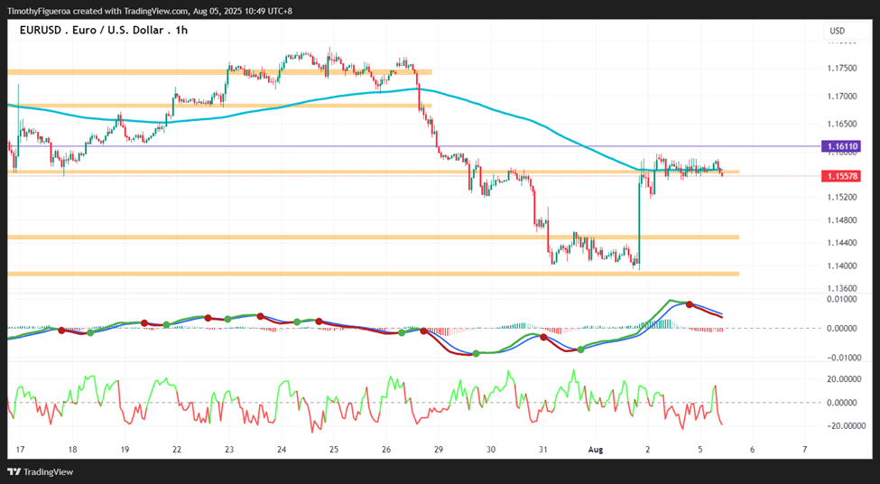Click the green MACD dot near date 30

476,353
